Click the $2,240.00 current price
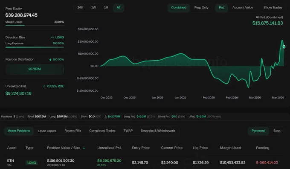This screenshot has width=290, height=169. tap(170, 163)
